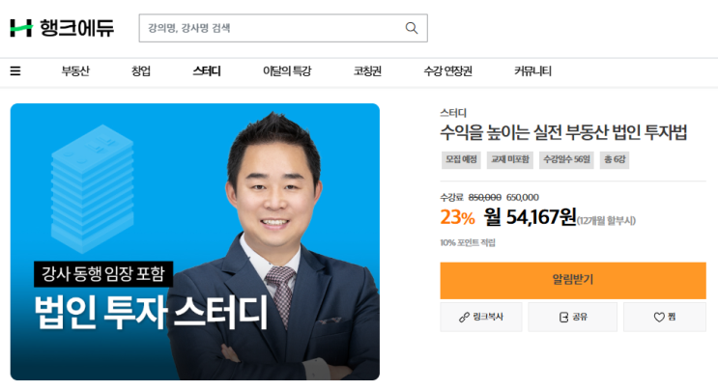718x390 pixels.
Task: Open the 창업 menu
Action: (x=140, y=70)
